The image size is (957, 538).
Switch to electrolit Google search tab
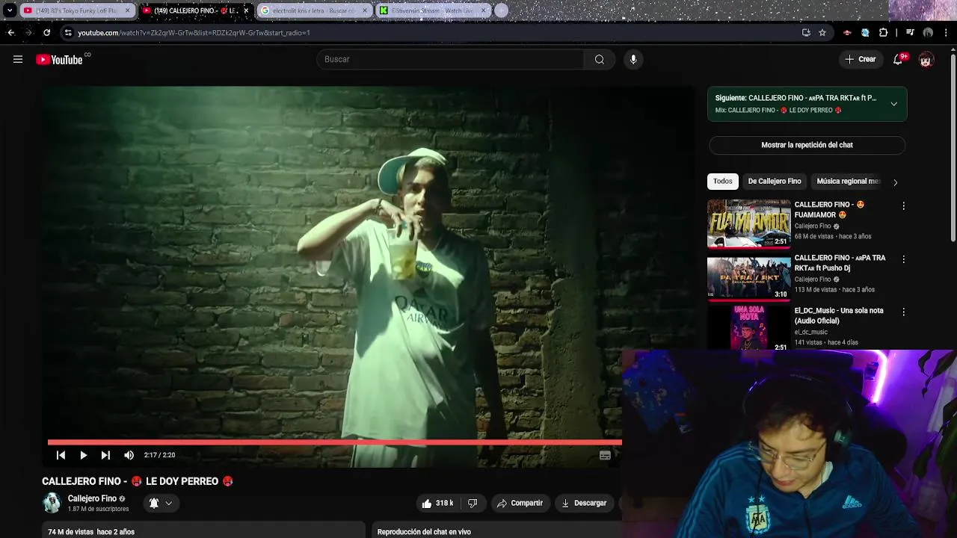pos(315,10)
